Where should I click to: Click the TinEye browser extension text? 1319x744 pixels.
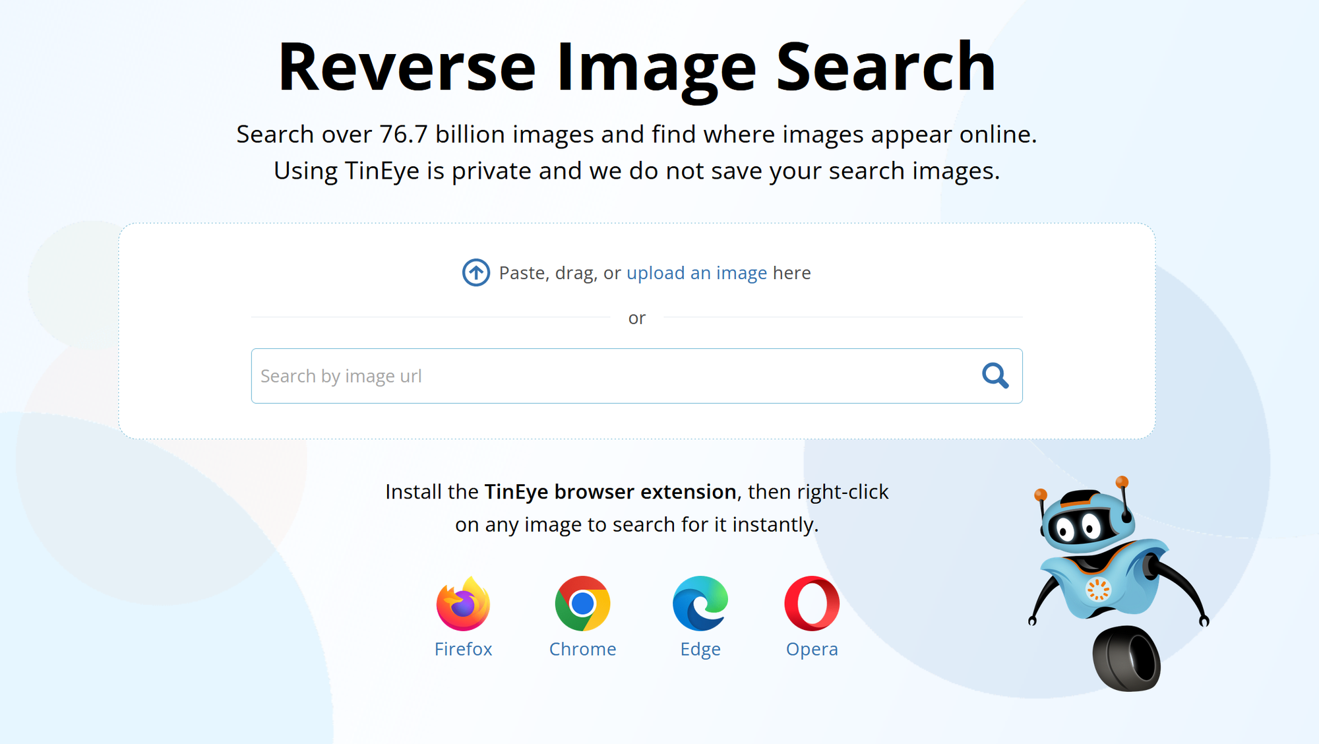pos(610,491)
